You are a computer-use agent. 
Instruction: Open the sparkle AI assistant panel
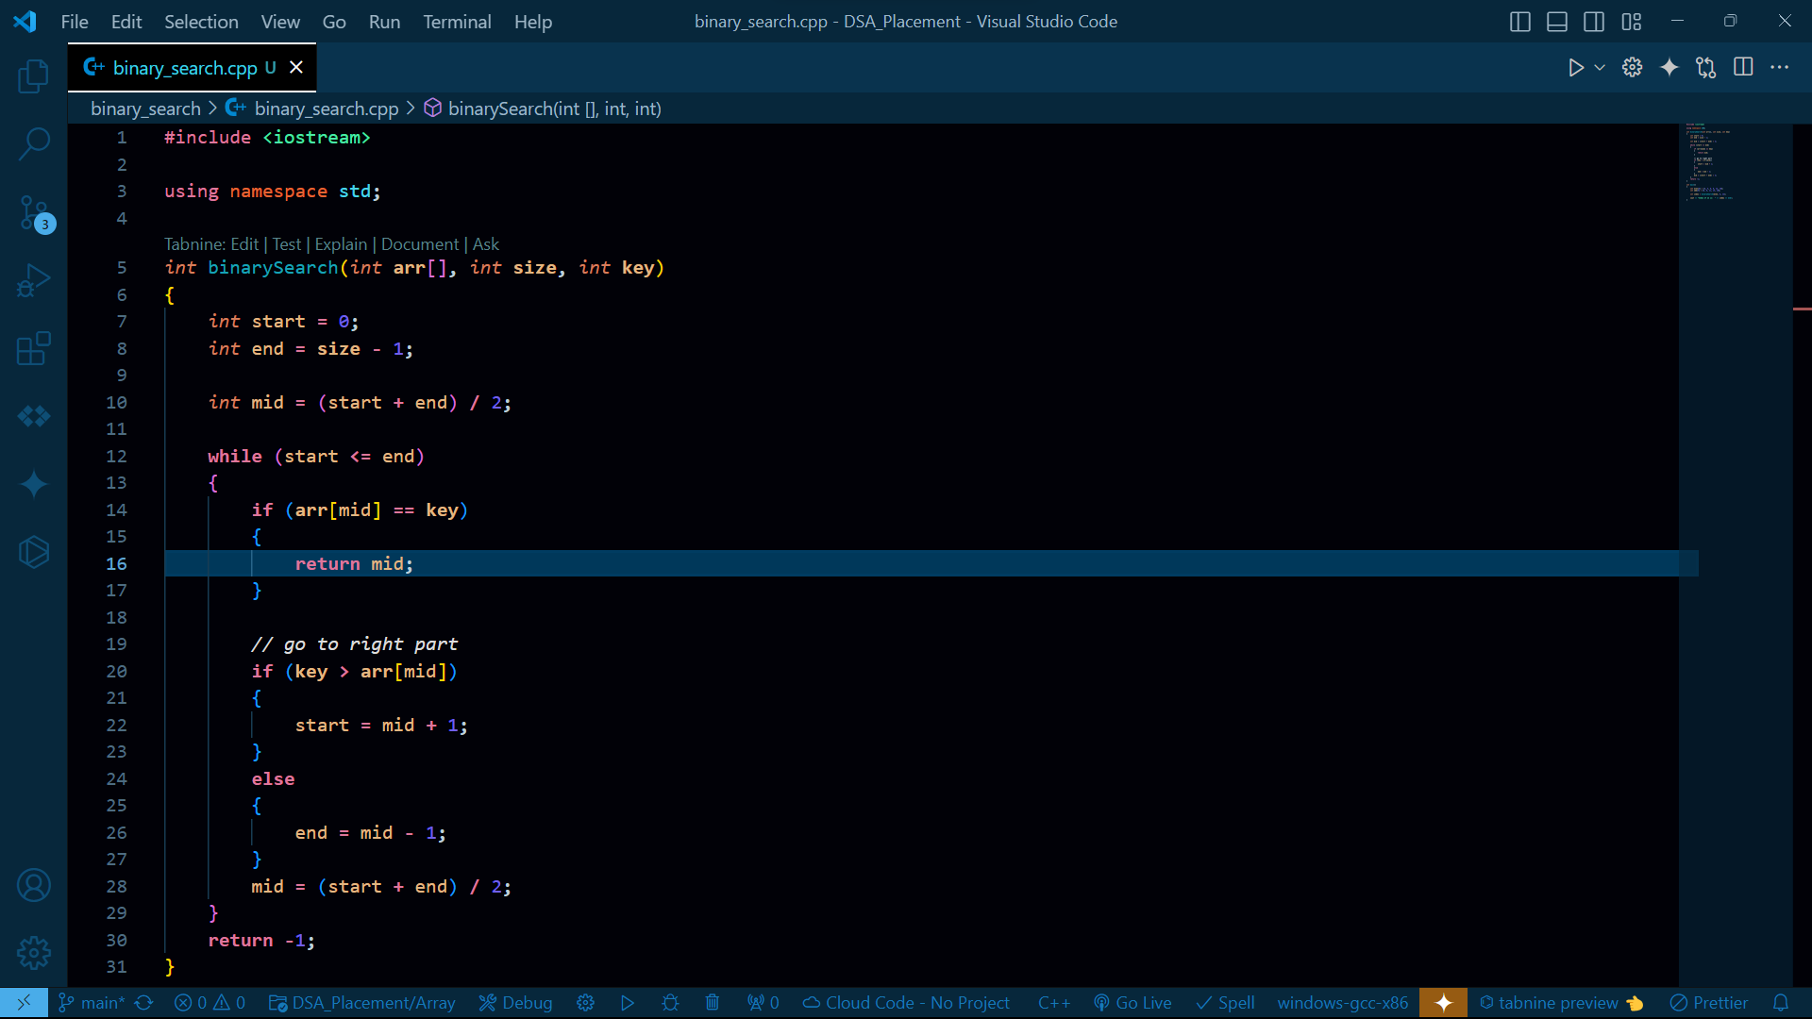pyautogui.click(x=34, y=484)
